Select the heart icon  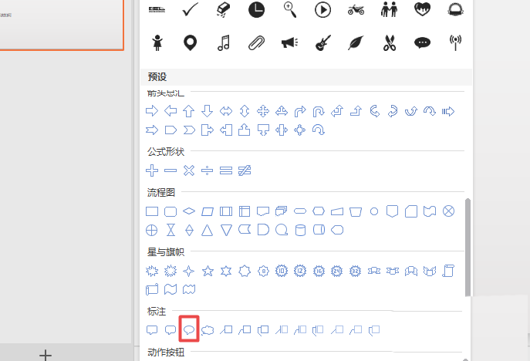tap(422, 9)
